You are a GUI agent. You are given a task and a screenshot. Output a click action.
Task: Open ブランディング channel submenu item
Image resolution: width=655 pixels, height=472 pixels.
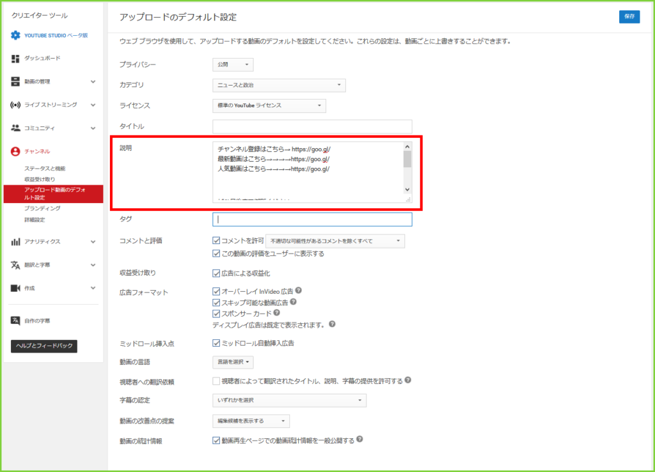click(x=42, y=208)
